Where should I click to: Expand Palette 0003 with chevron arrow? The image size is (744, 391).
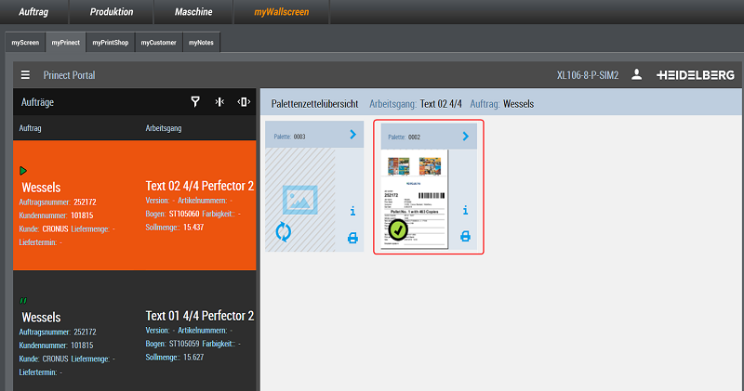click(x=352, y=136)
